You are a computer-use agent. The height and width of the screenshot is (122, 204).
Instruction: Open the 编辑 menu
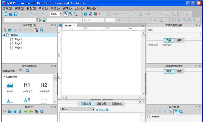pos(19,8)
